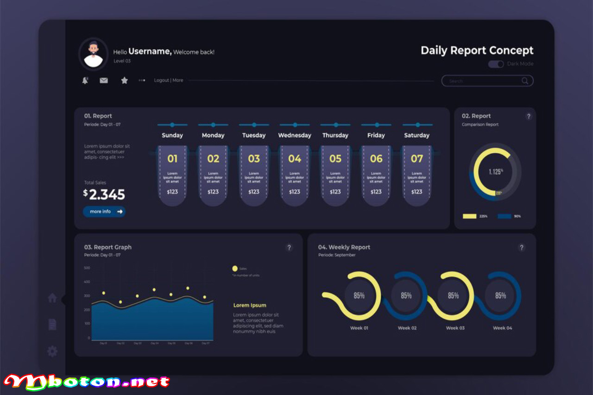Click the Friday slider handle
593x395 pixels.
point(377,125)
